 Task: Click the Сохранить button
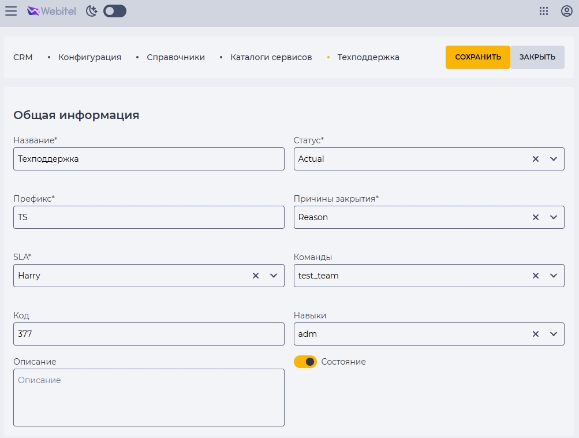pos(478,57)
